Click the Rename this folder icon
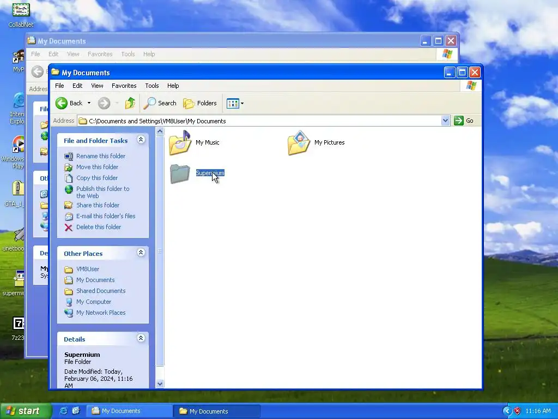This screenshot has width=558, height=419. (69, 156)
